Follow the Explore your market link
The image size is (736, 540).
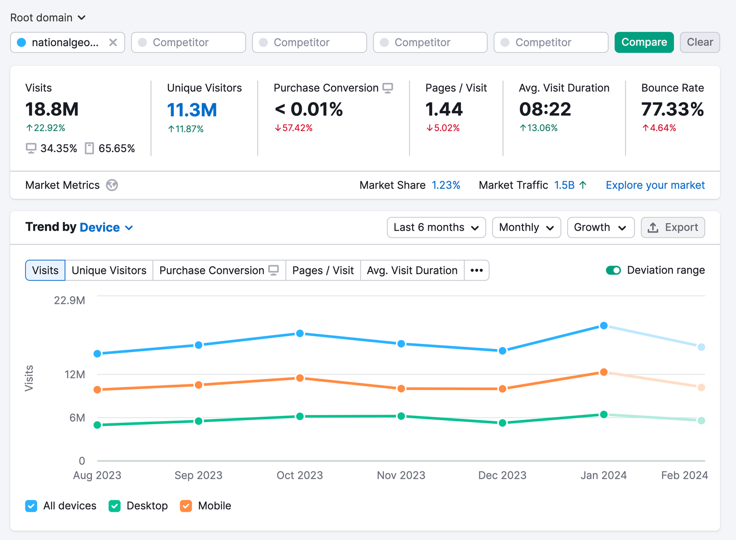pos(655,185)
